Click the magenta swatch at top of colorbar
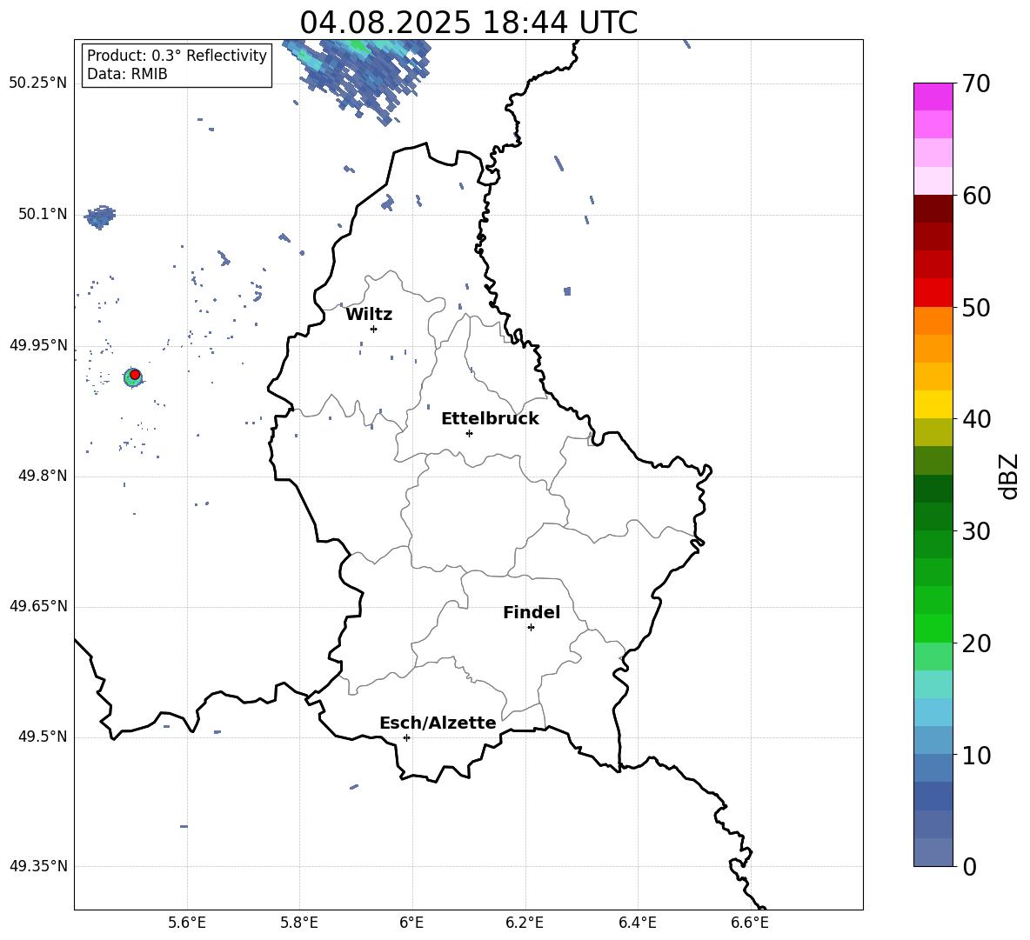The image size is (1030, 940). click(x=933, y=97)
